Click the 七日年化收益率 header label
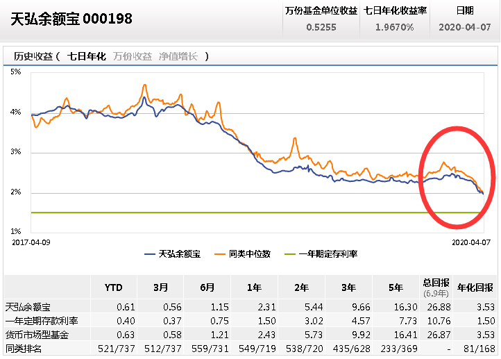 pyautogui.click(x=395, y=10)
